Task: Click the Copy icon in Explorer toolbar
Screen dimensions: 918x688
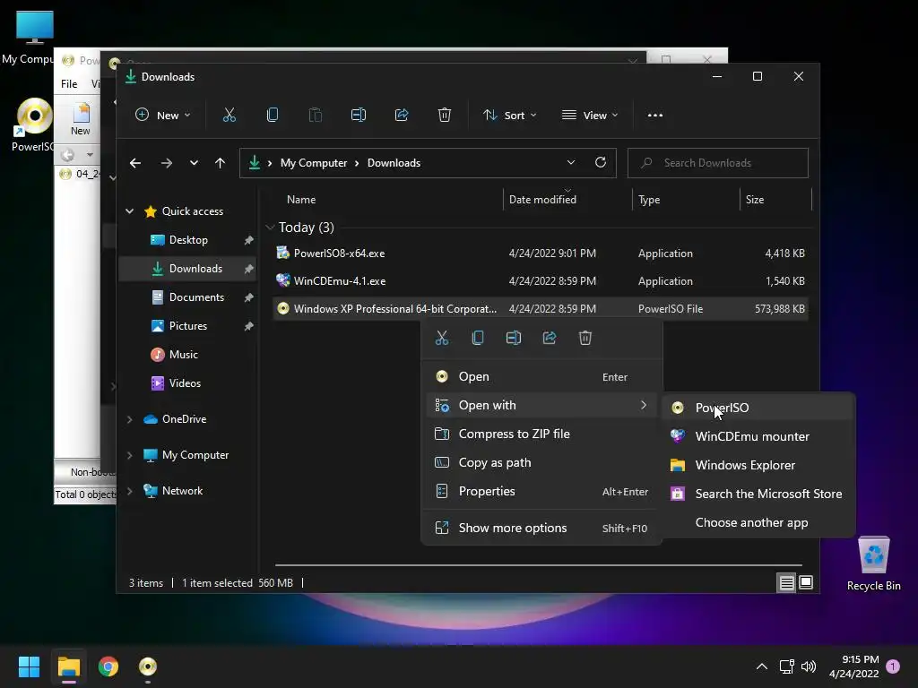Action: [273, 116]
